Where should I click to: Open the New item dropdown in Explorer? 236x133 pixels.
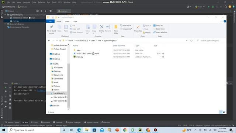[x=125, y=25]
